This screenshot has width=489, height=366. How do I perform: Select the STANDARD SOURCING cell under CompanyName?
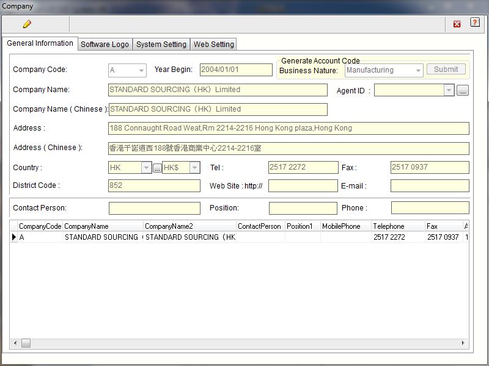(103, 237)
